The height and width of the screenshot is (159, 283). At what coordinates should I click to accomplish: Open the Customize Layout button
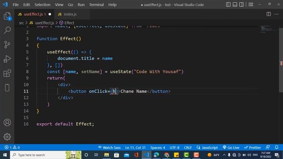(x=251, y=4)
